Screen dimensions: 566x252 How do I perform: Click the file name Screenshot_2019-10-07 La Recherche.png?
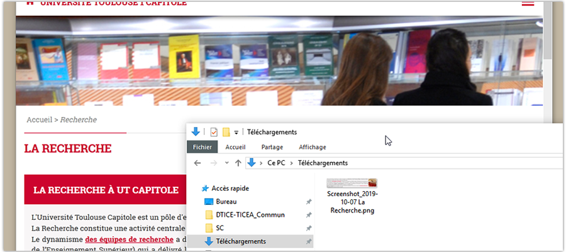352,202
